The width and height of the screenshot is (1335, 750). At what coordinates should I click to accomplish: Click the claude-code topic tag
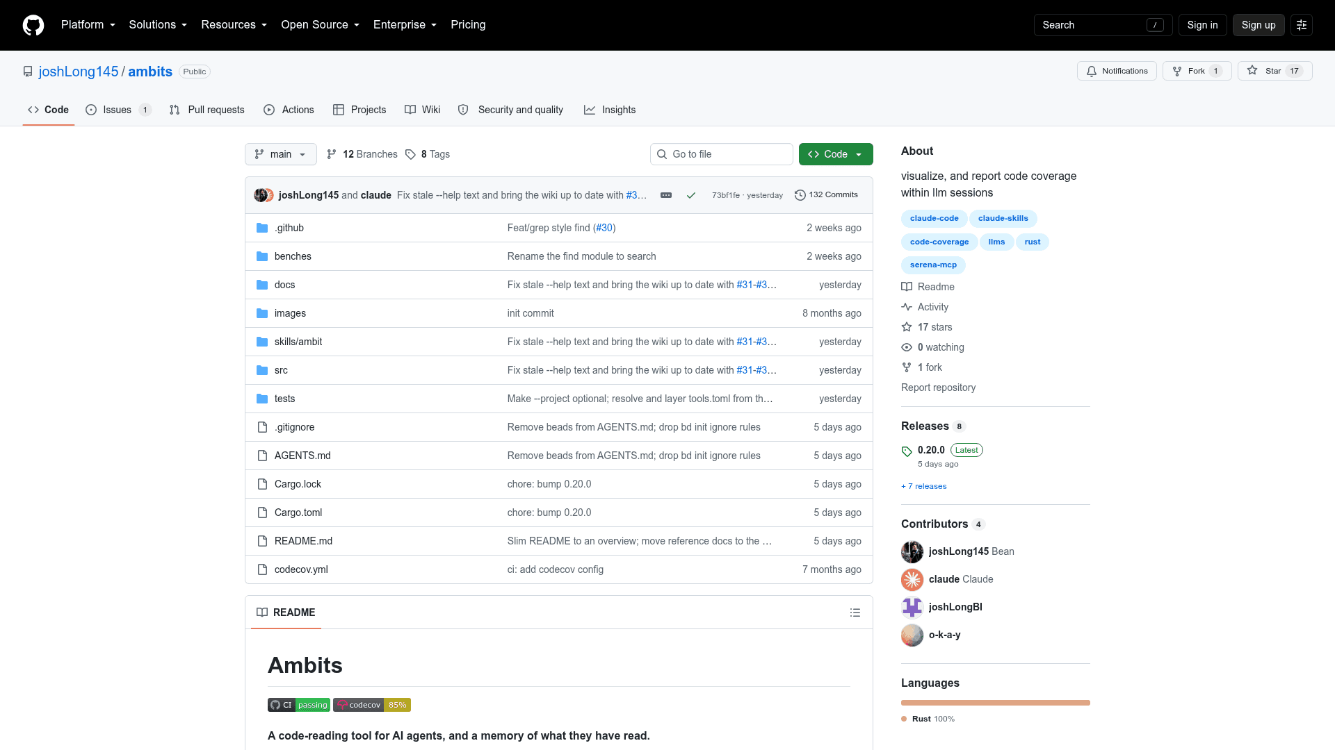point(934,219)
